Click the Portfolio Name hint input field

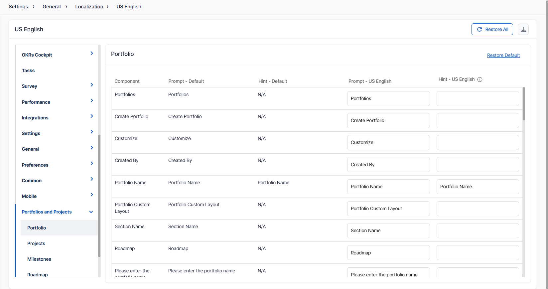coord(478,187)
